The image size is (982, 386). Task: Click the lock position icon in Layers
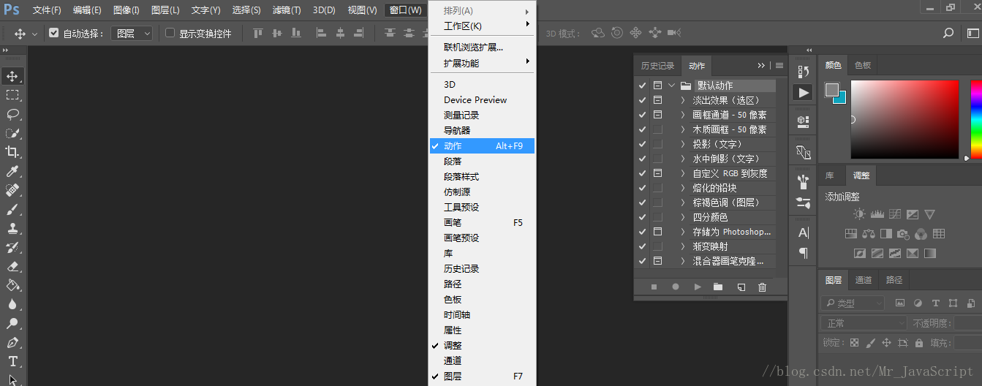tap(886, 343)
